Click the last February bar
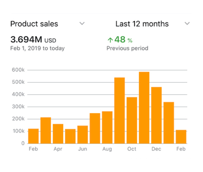The image size is (203, 172). (x=181, y=137)
